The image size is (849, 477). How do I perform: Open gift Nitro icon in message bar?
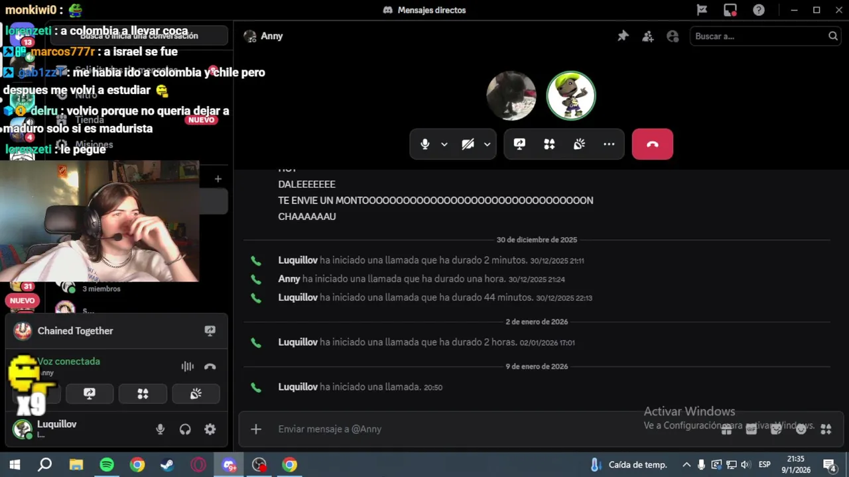[x=726, y=429]
